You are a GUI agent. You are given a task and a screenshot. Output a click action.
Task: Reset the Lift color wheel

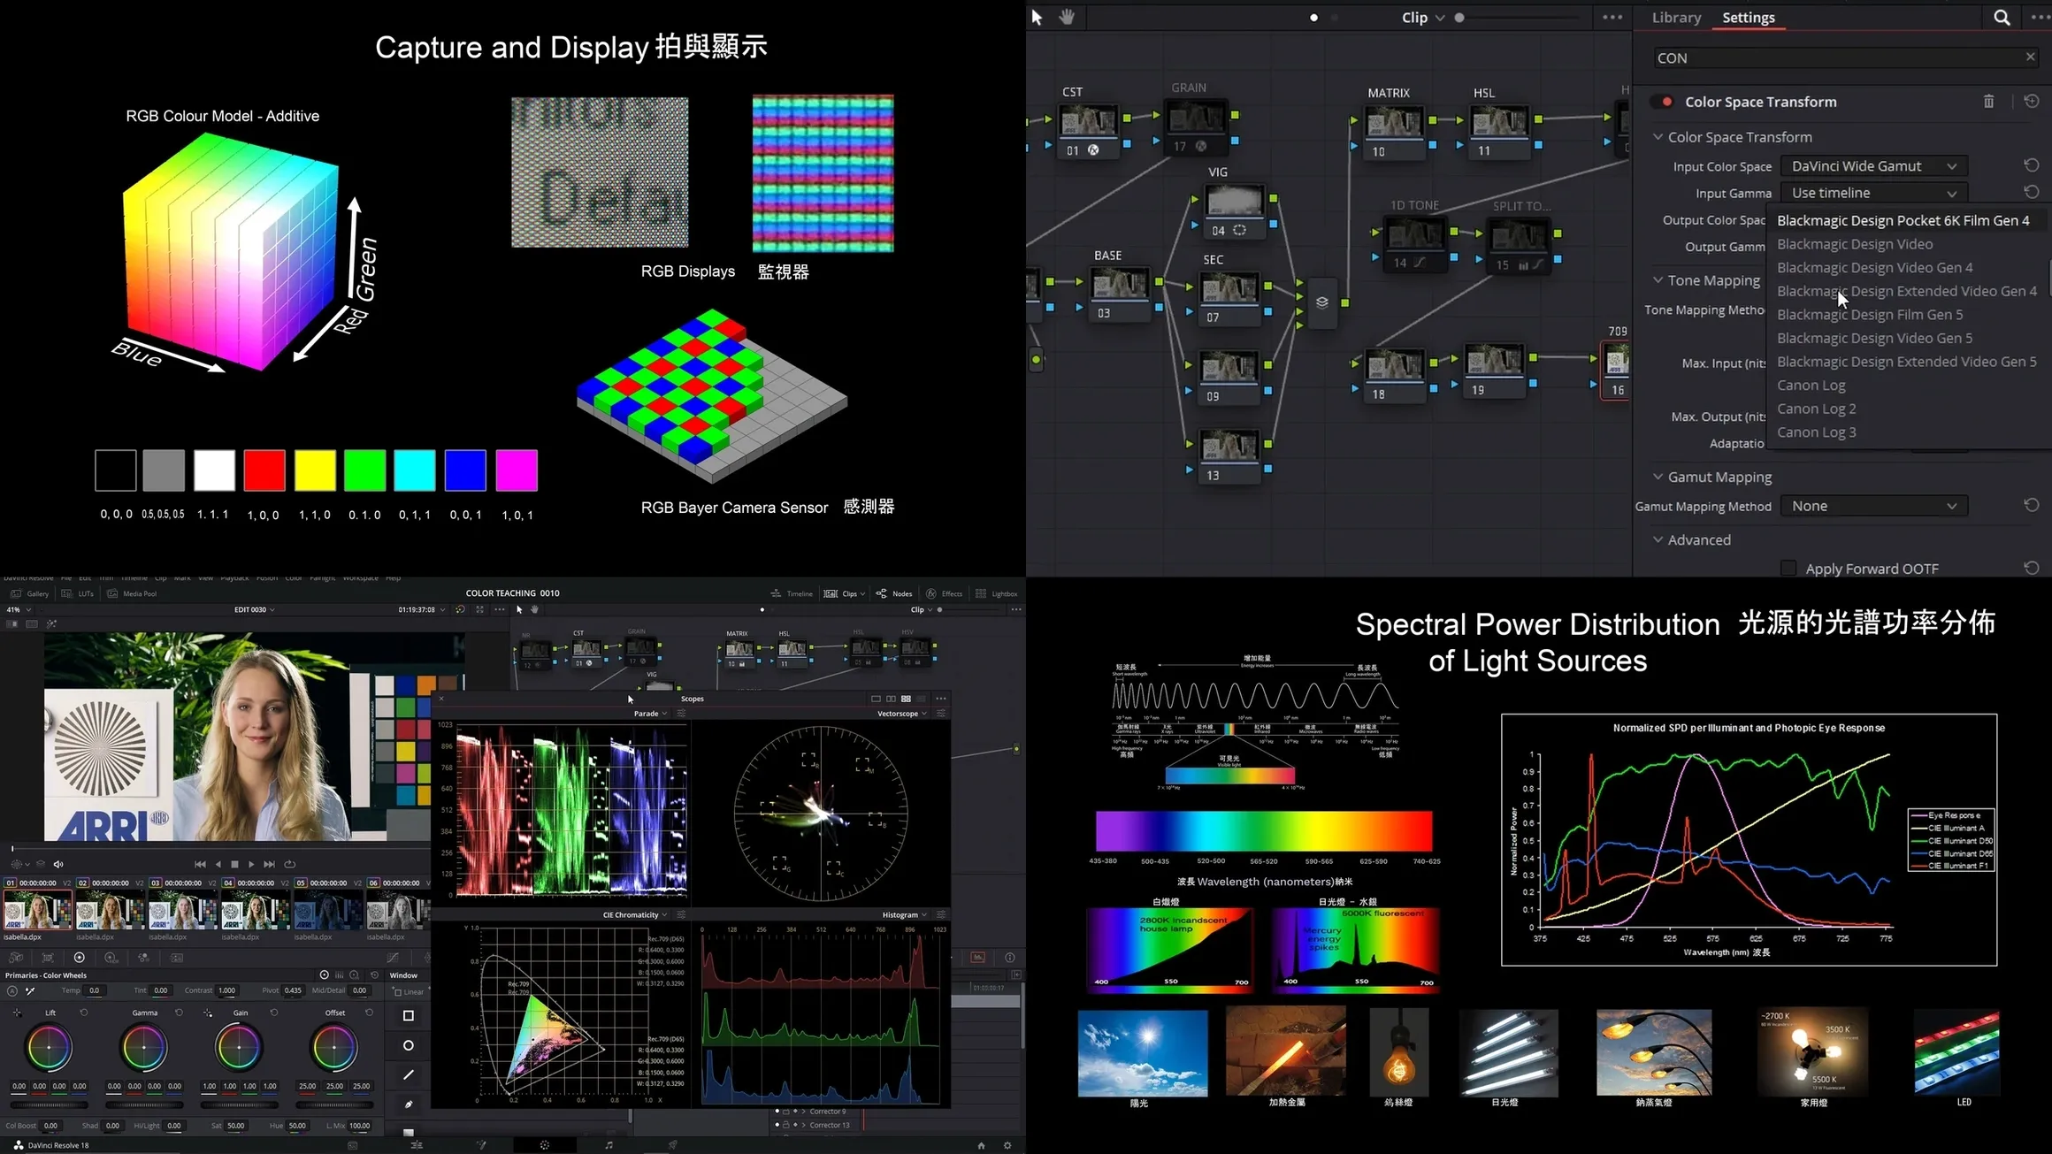(84, 1013)
